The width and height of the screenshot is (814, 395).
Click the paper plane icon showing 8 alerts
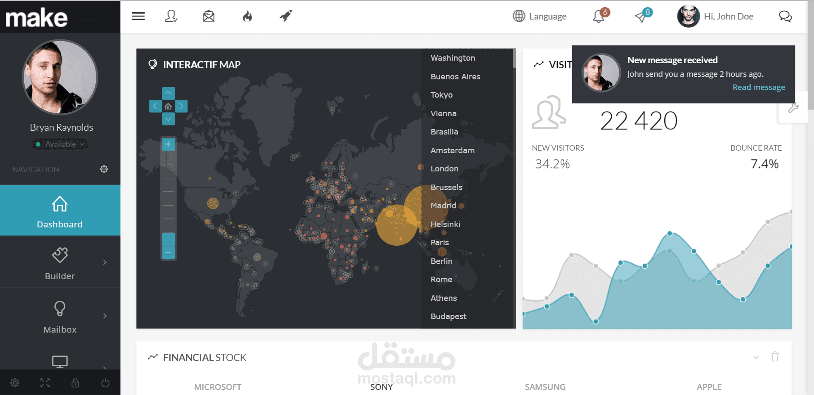tap(641, 17)
